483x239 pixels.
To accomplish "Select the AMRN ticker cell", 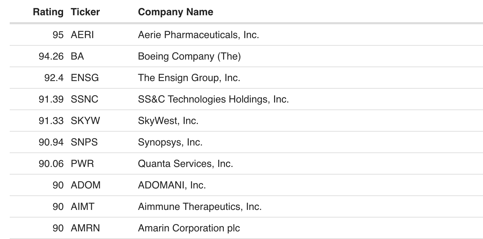I will 86,228.
